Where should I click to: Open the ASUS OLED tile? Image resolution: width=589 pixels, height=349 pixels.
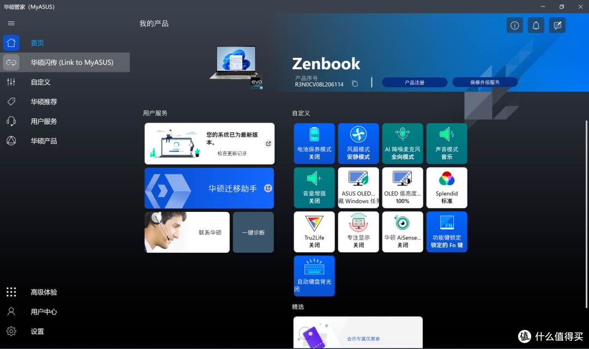tap(358, 188)
